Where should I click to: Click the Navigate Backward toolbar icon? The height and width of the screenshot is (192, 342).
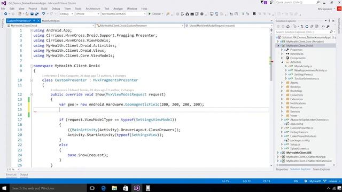[x=5, y=14]
